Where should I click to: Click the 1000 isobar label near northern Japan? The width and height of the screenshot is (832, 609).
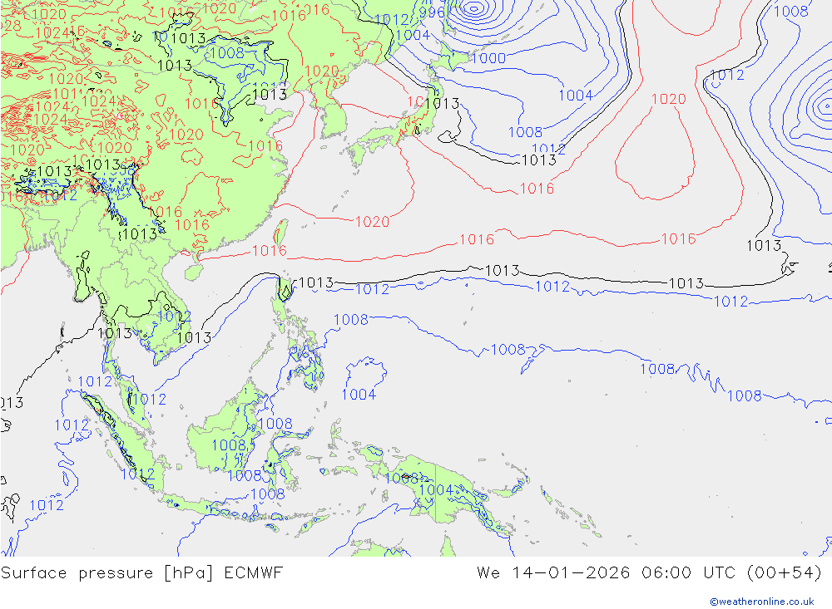click(488, 58)
